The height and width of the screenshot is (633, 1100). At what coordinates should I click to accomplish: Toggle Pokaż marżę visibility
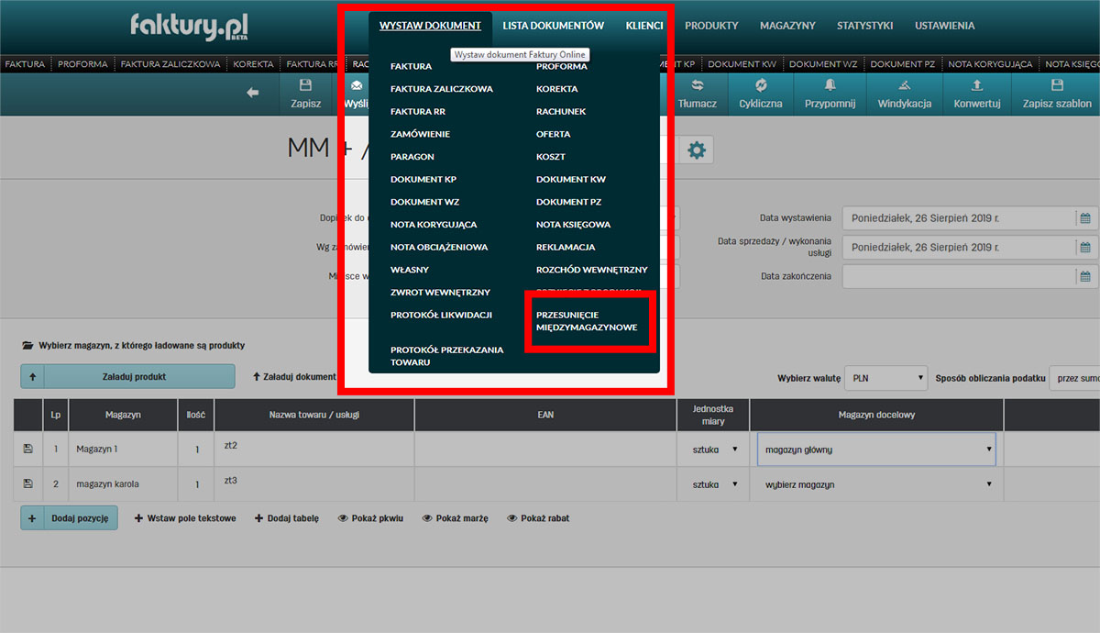point(455,518)
